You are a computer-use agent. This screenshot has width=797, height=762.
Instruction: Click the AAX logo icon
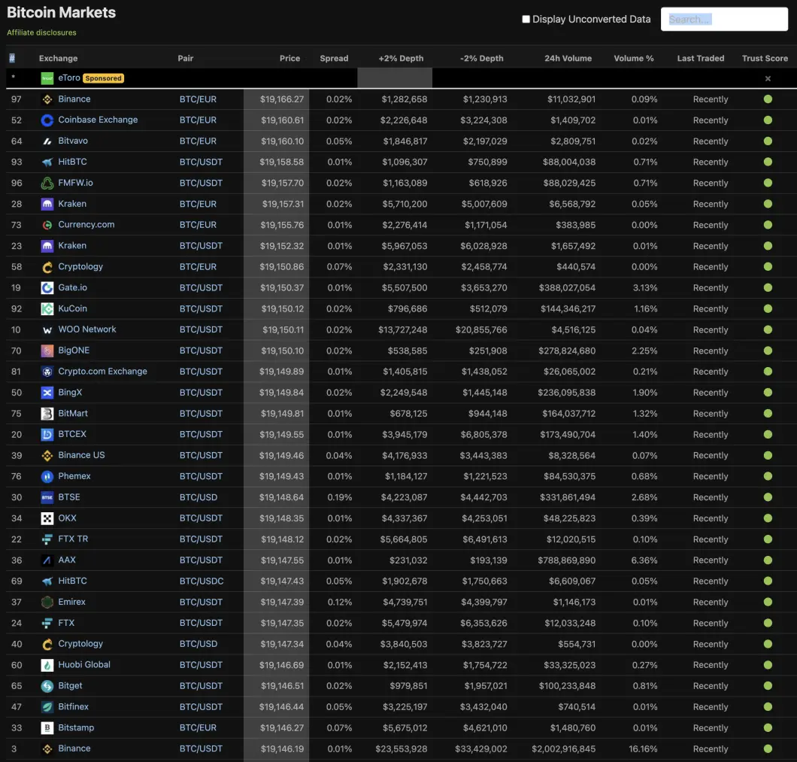coord(47,560)
